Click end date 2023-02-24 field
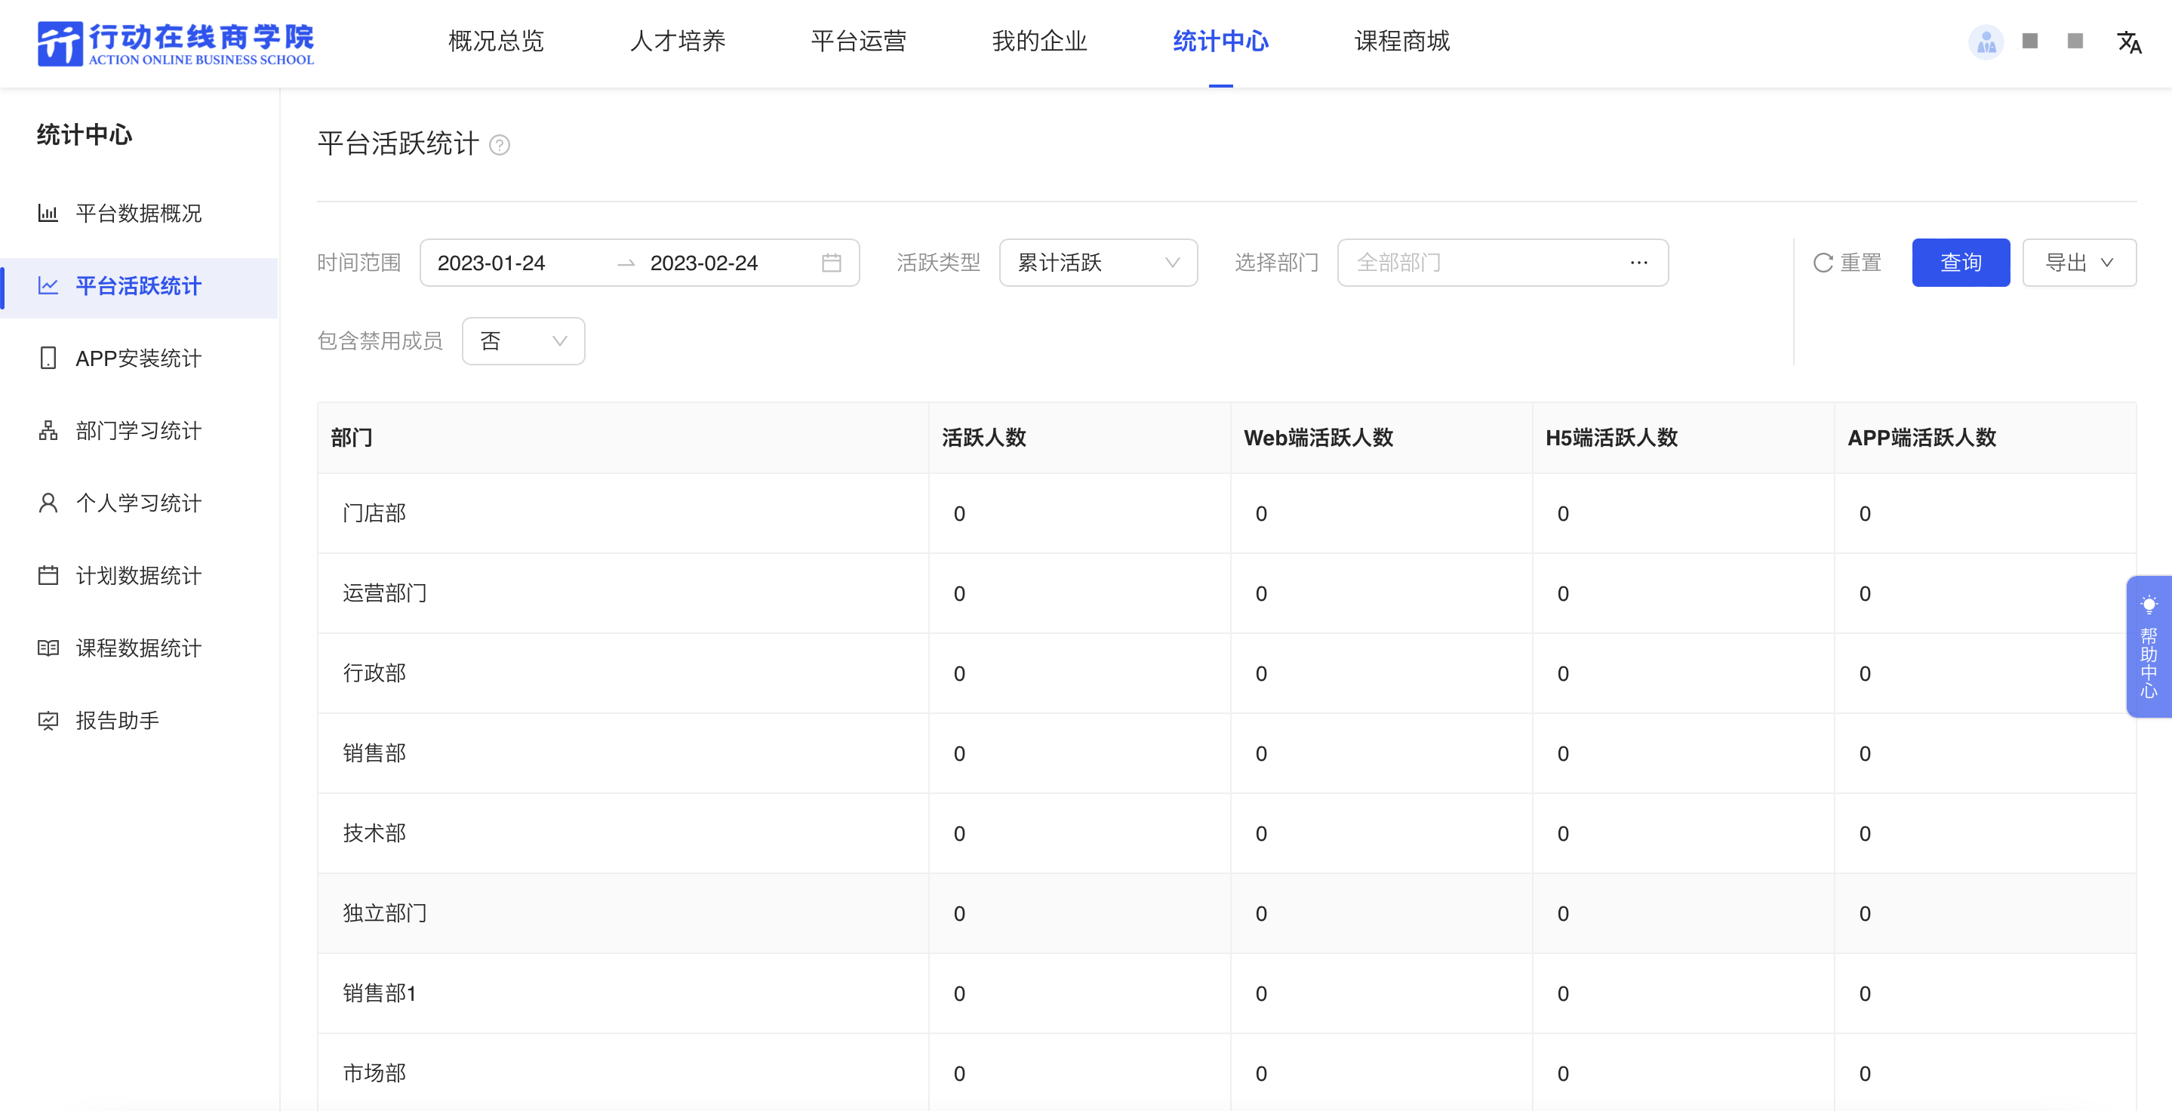The width and height of the screenshot is (2172, 1111). point(704,263)
